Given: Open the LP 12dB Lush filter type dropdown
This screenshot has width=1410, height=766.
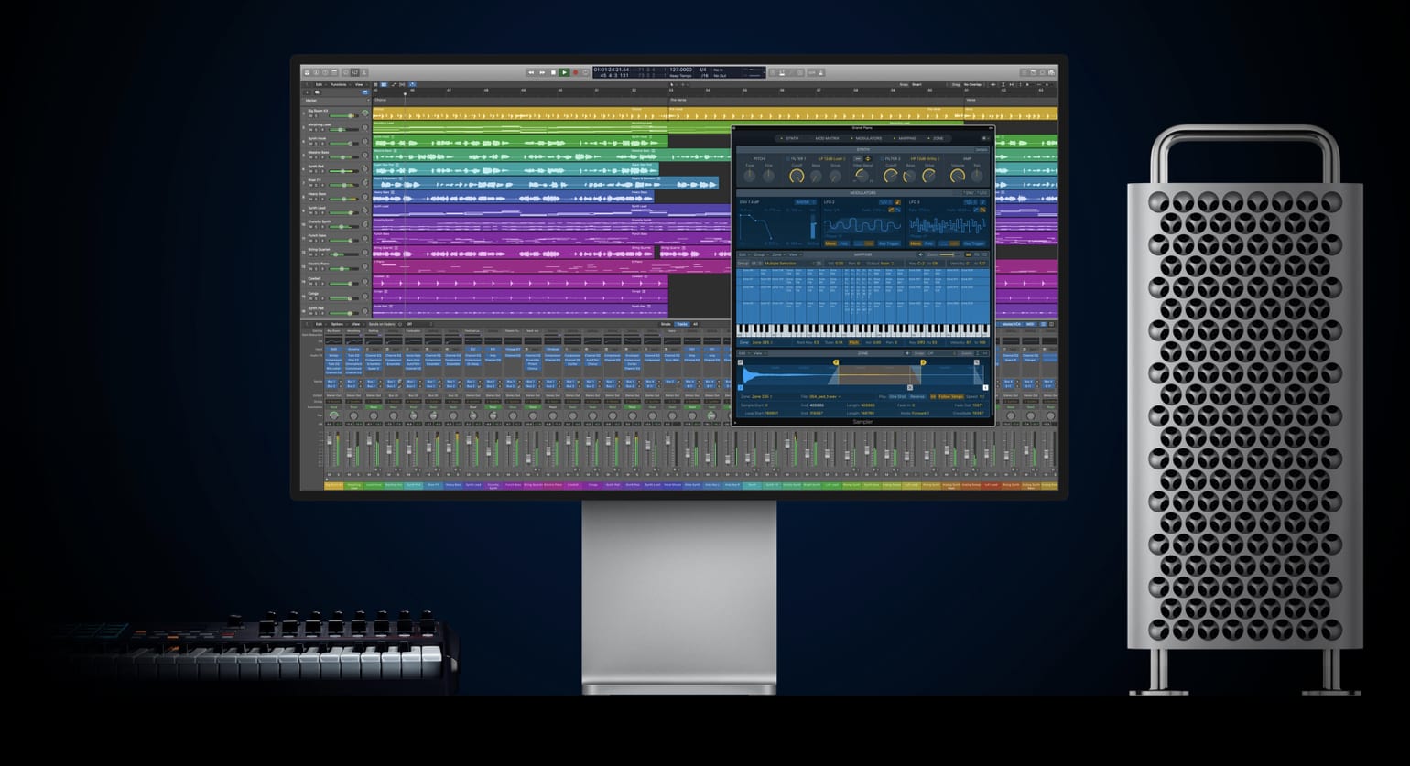Looking at the screenshot, I should [832, 159].
